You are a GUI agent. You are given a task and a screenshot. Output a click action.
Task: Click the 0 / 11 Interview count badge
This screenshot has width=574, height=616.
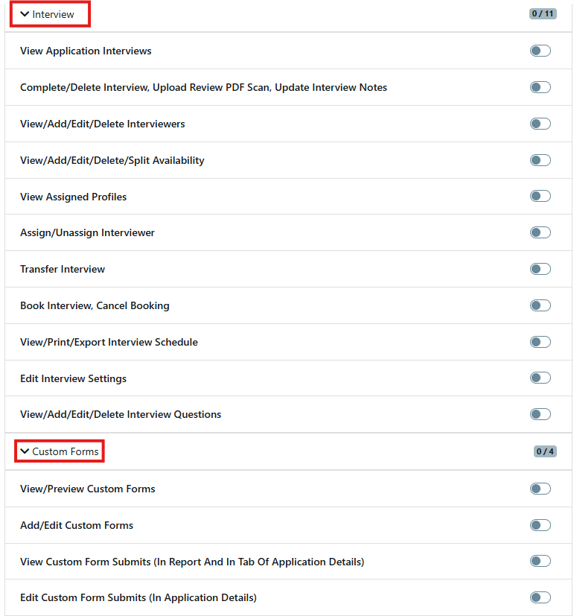[x=543, y=13]
